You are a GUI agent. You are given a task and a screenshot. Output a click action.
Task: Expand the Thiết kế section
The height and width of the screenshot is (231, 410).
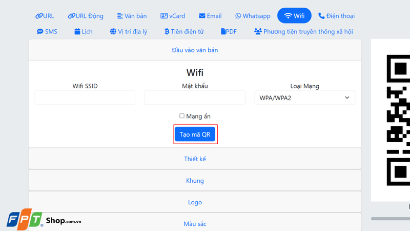point(195,159)
